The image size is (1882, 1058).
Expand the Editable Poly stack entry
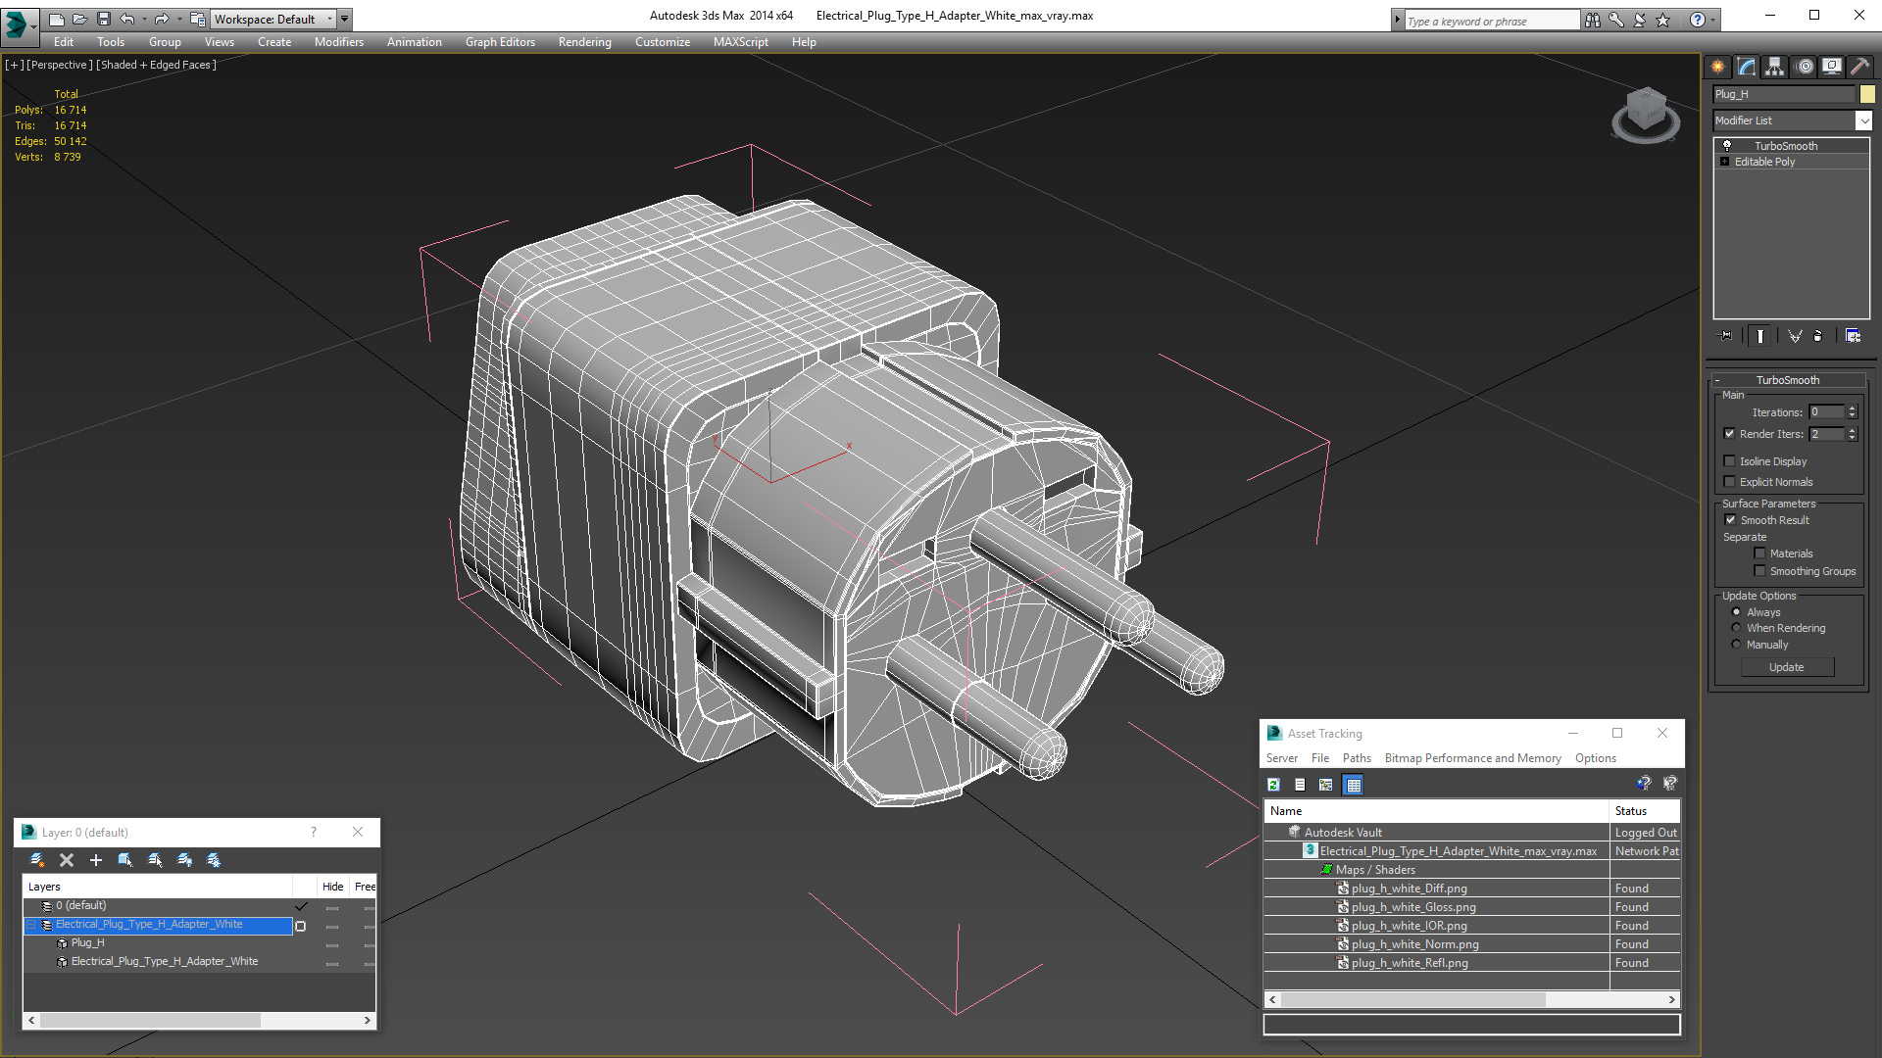(1724, 162)
